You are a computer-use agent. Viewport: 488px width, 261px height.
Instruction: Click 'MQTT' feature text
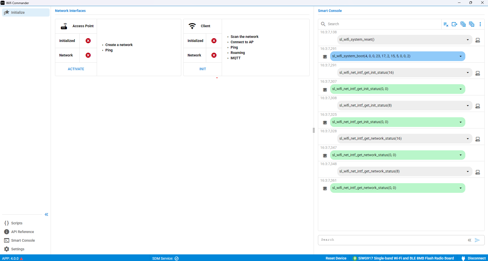(235, 58)
